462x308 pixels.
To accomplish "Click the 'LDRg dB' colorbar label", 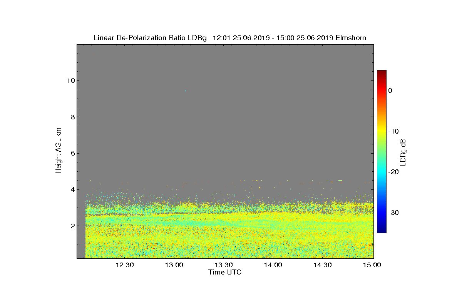I will (x=403, y=152).
